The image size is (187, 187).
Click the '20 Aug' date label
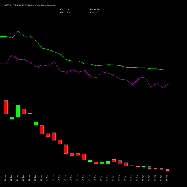tap(53, 178)
